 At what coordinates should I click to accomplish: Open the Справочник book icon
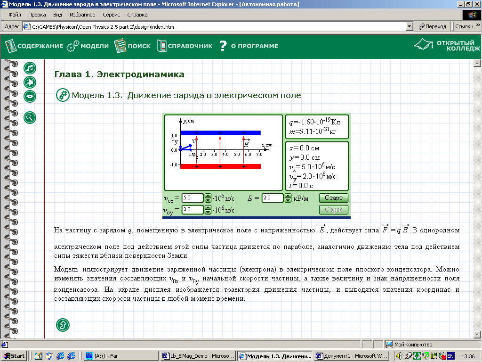tap(162, 46)
